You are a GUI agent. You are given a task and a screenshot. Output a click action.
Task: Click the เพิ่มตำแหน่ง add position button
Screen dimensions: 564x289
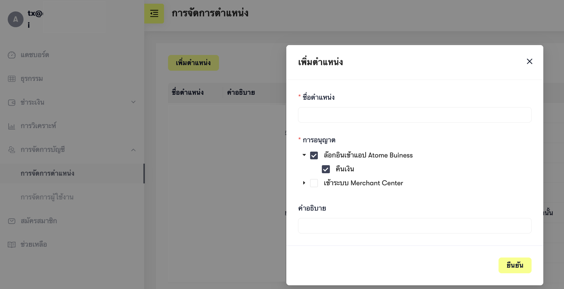(193, 63)
